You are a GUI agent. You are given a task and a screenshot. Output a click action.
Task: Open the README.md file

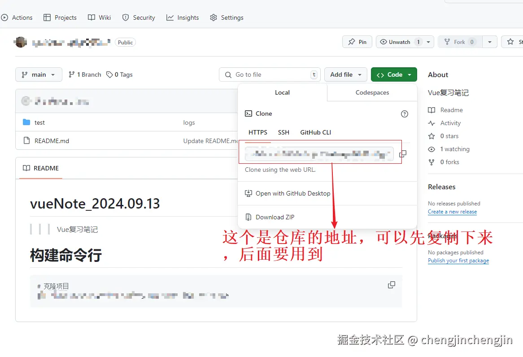52,141
